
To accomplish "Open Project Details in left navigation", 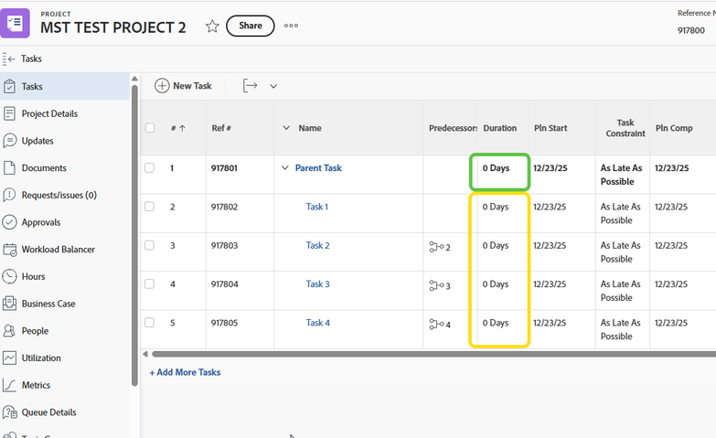I will point(49,113).
